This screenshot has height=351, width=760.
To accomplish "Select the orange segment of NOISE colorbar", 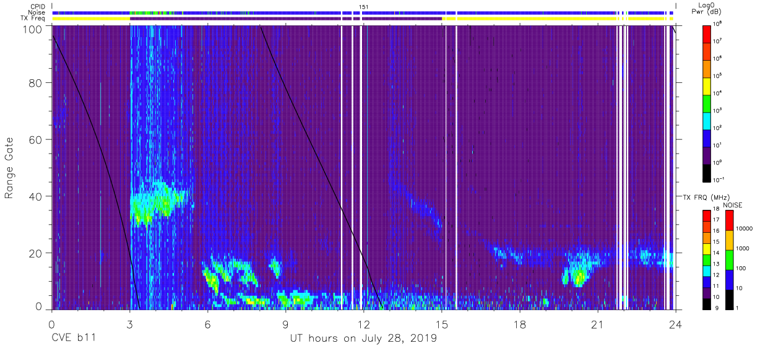I will coord(730,240).
